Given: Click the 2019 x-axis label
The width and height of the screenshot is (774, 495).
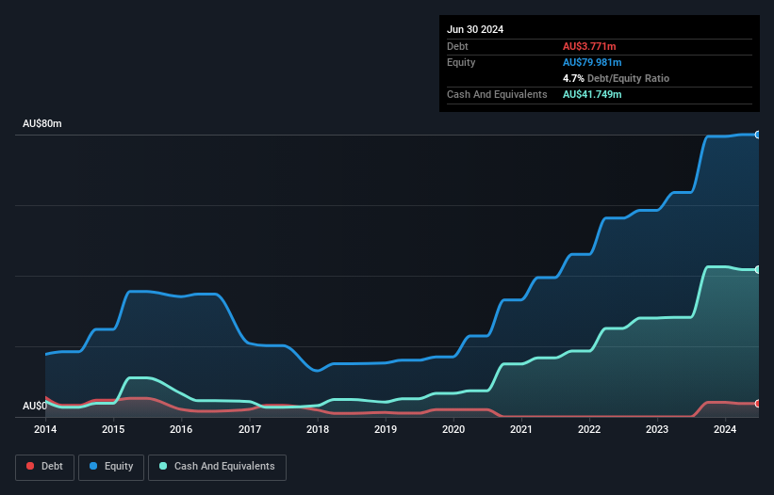Looking at the screenshot, I should (x=386, y=429).
